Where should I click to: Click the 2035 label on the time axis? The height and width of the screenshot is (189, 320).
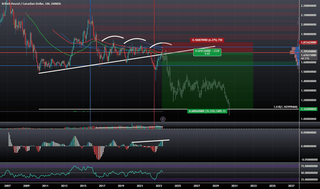[x=273, y=186]
